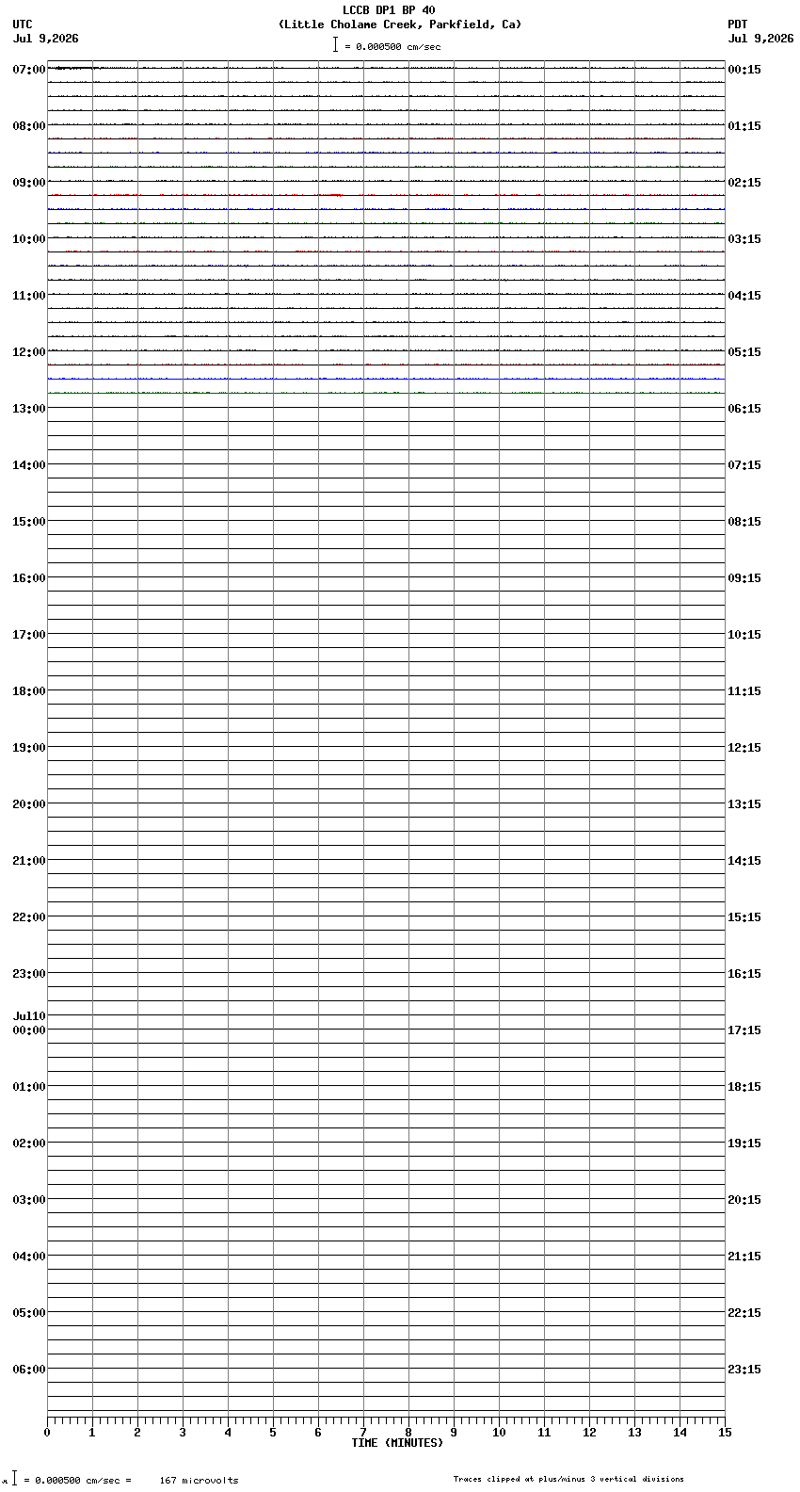Click the scale bar symbol beside the top scale

pos(335,44)
